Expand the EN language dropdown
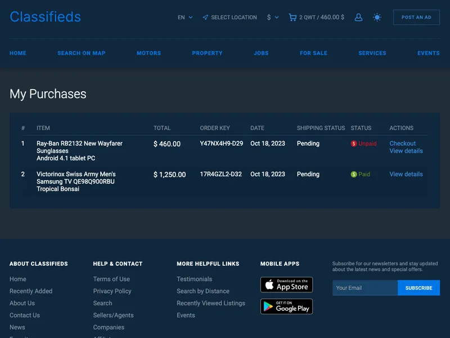450x338 pixels. 185,17
